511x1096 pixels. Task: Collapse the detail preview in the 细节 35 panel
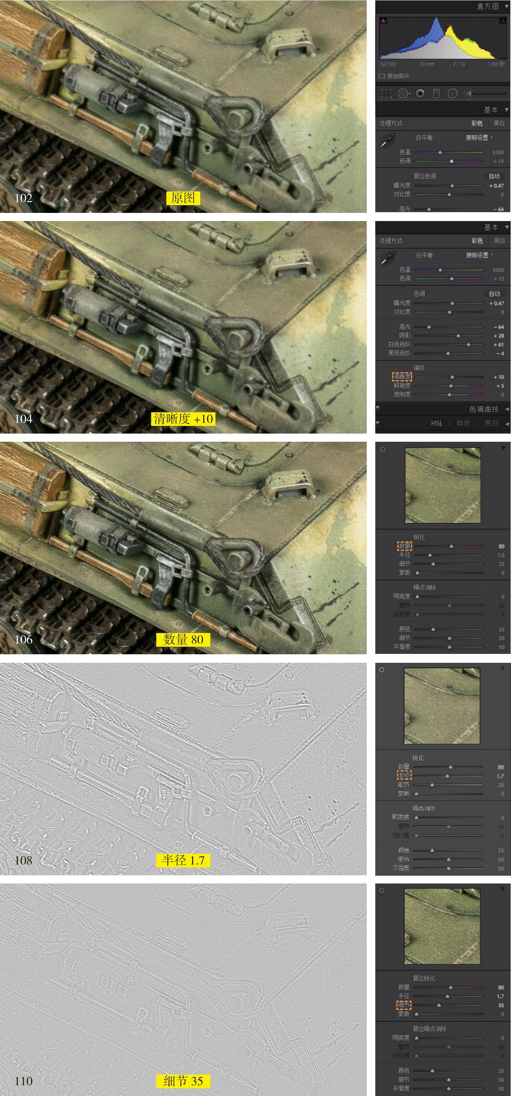(503, 889)
